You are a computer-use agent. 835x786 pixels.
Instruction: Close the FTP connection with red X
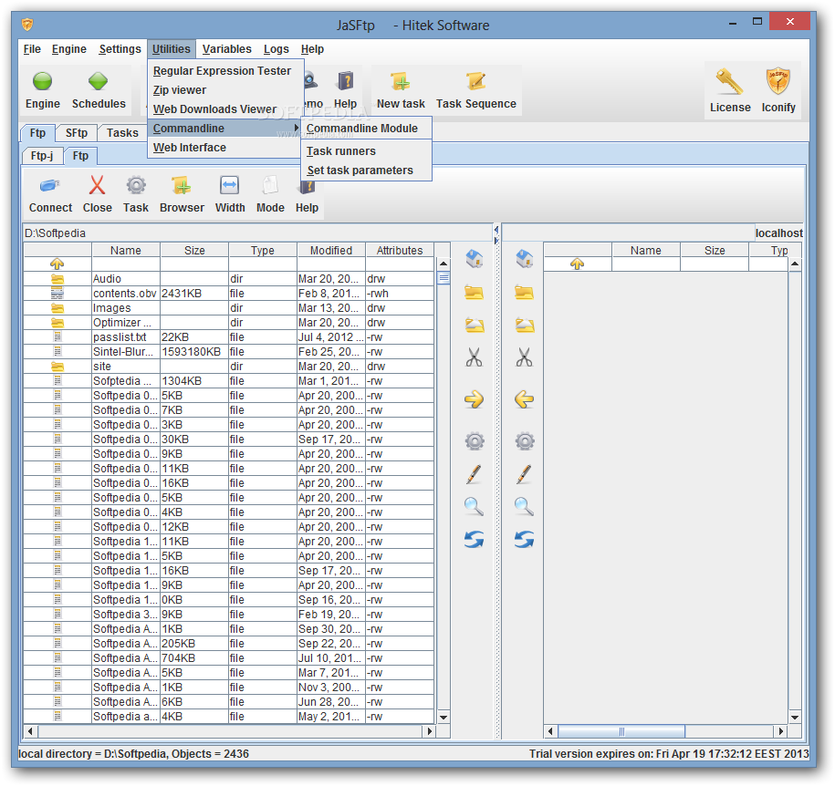[x=97, y=185]
